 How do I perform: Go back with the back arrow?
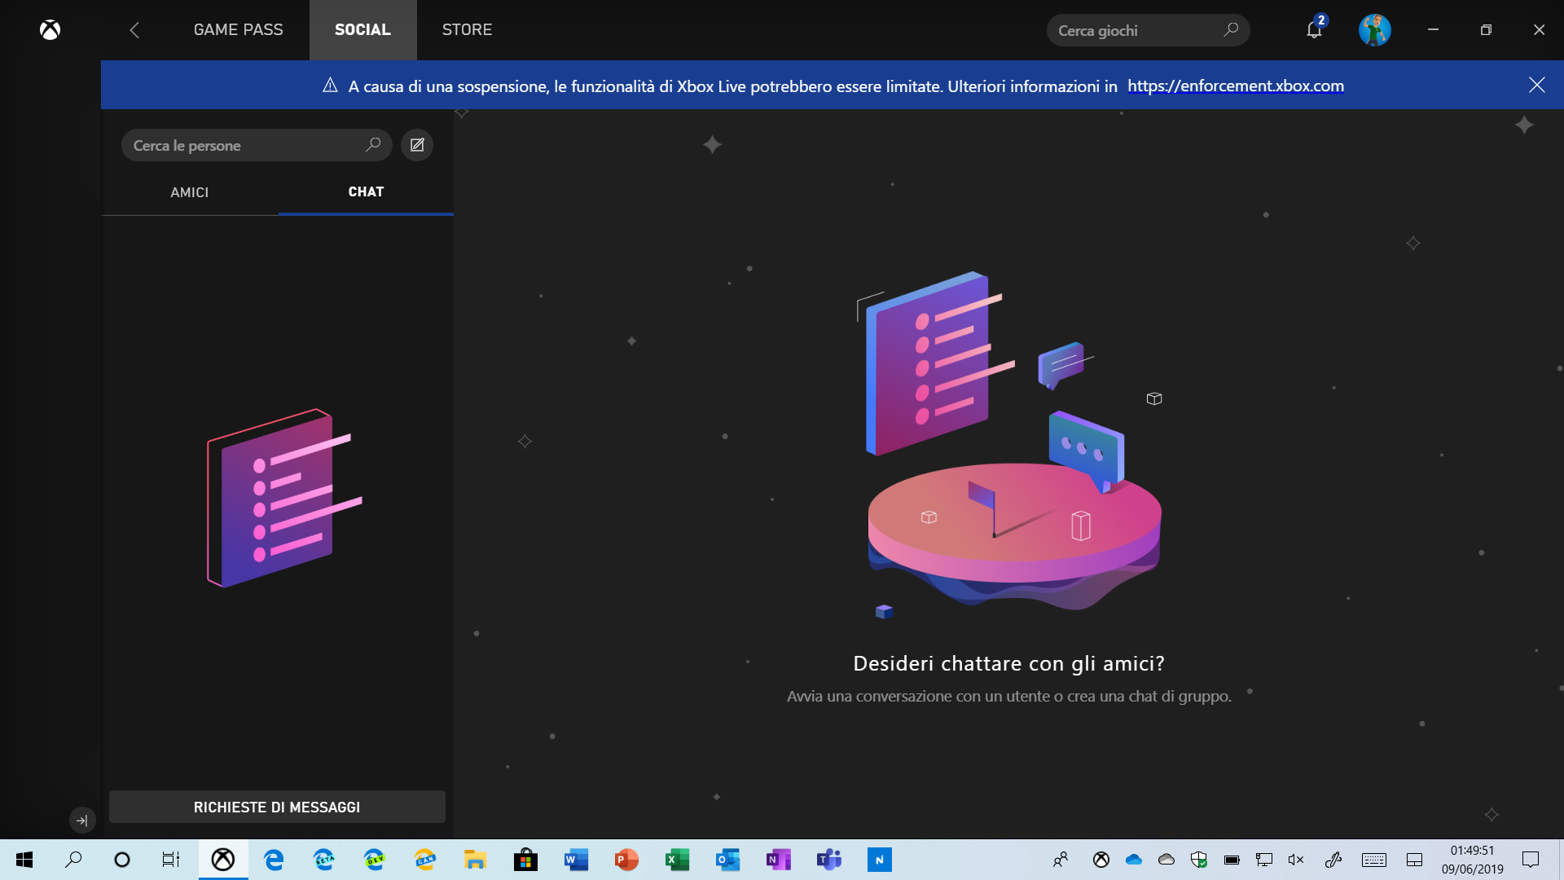[x=134, y=30]
